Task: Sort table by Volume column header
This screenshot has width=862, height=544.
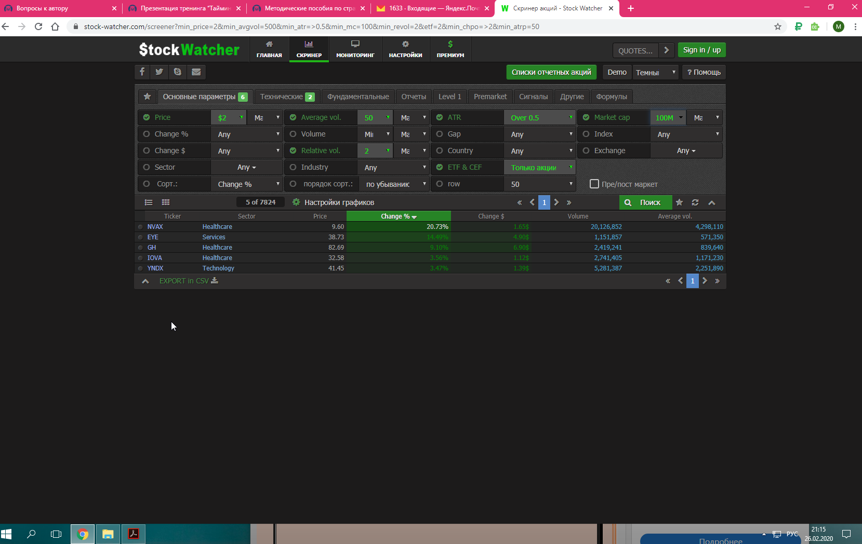Action: point(578,216)
